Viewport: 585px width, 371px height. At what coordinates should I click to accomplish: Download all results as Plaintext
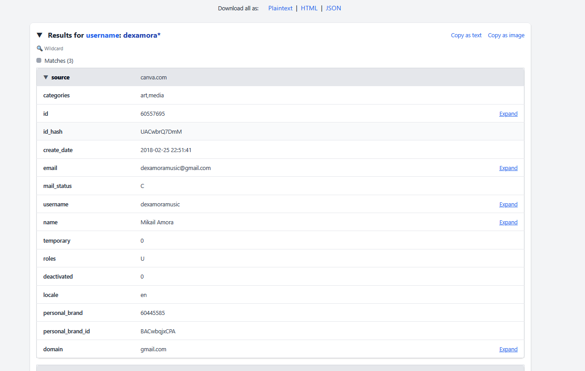click(x=280, y=8)
